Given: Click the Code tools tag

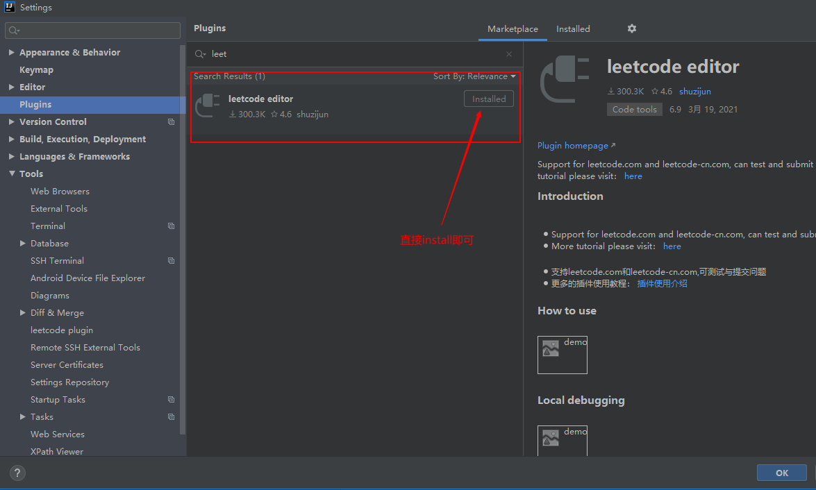Looking at the screenshot, I should click(634, 109).
